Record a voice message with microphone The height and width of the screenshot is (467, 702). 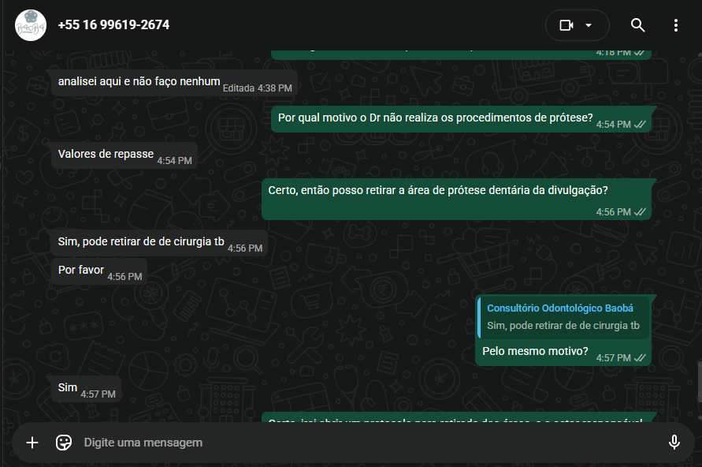click(674, 443)
